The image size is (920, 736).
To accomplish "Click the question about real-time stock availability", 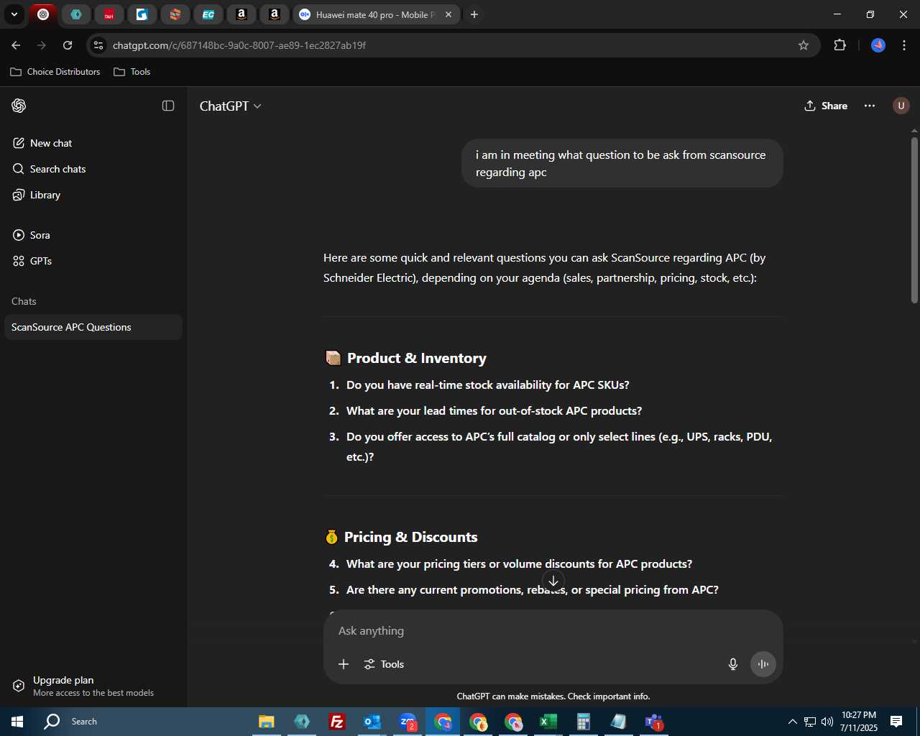I will [x=488, y=385].
